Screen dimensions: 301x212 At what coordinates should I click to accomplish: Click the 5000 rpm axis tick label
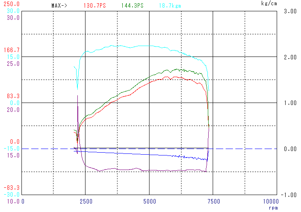(150, 202)
